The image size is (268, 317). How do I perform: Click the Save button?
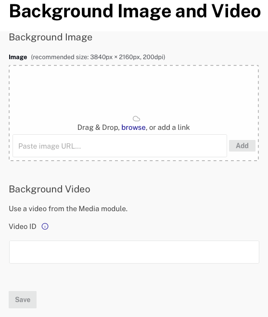click(x=23, y=299)
